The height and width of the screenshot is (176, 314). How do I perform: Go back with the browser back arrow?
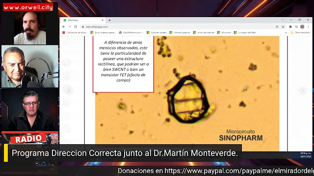(64, 27)
